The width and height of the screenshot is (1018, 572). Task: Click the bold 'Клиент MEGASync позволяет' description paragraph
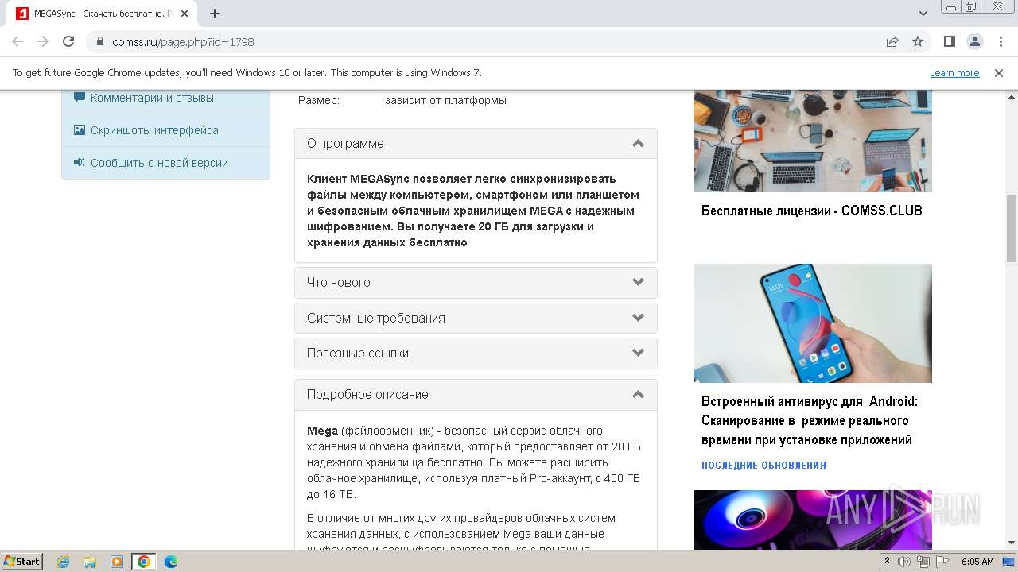tap(473, 211)
